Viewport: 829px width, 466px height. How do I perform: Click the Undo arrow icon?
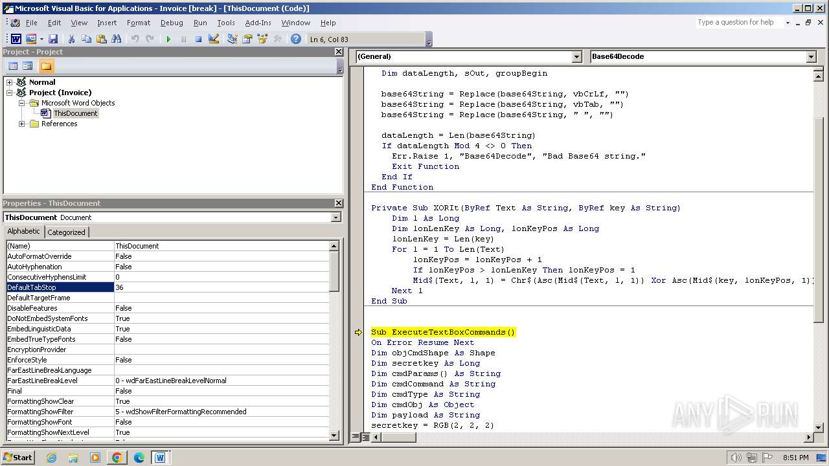pos(135,39)
